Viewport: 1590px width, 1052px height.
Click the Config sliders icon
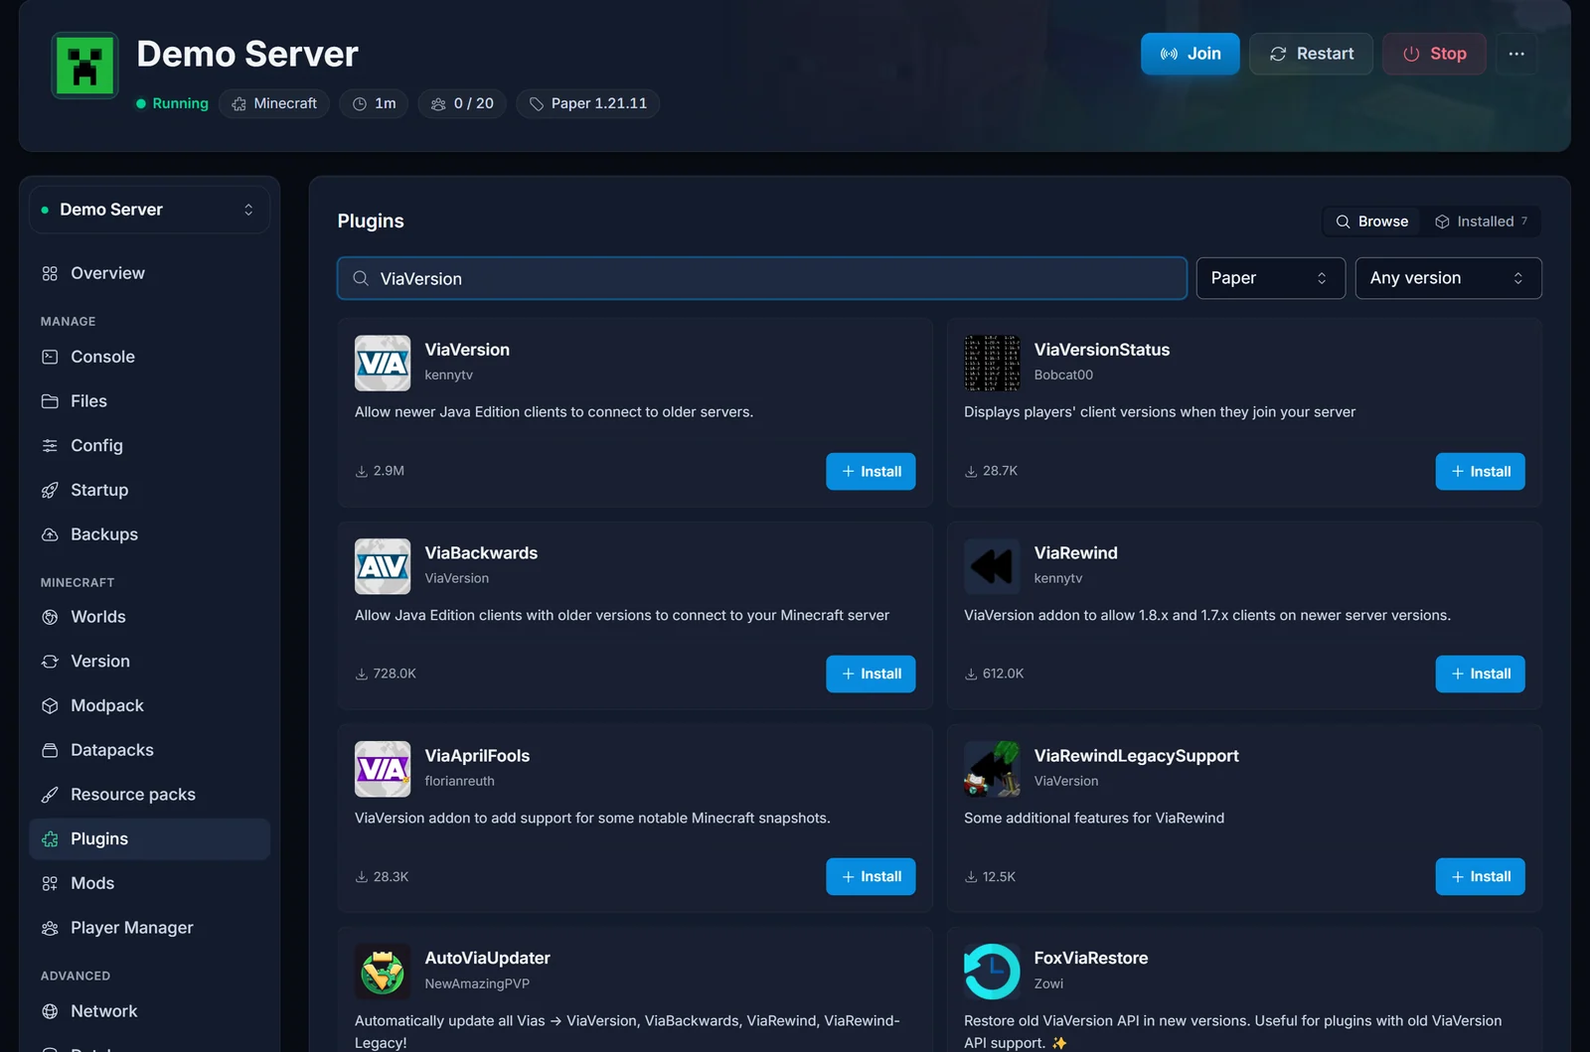(50, 446)
